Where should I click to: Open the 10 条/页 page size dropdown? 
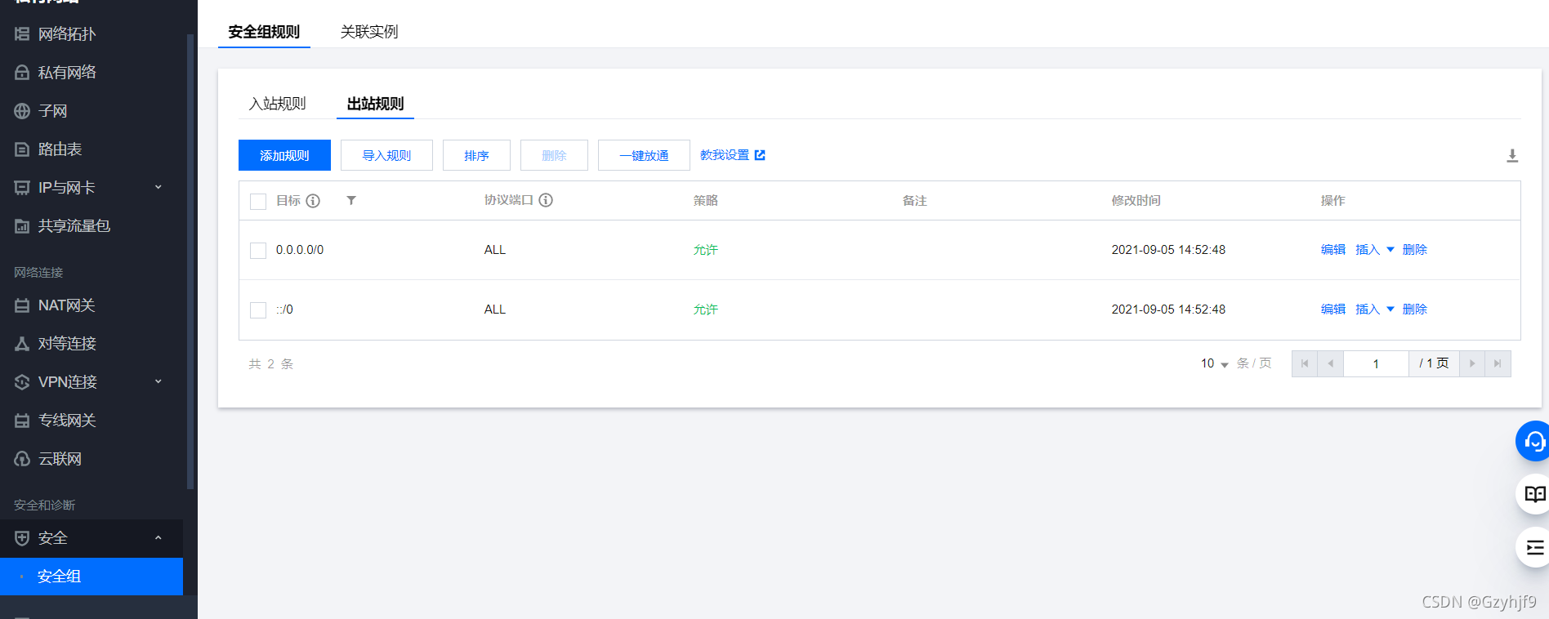[1215, 363]
